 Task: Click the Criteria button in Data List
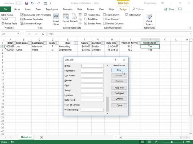[x=119, y=99]
